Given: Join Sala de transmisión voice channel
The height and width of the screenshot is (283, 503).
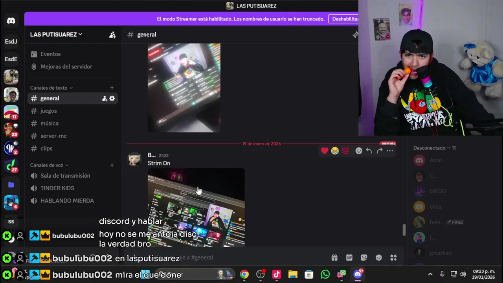Looking at the screenshot, I should 73,176.
